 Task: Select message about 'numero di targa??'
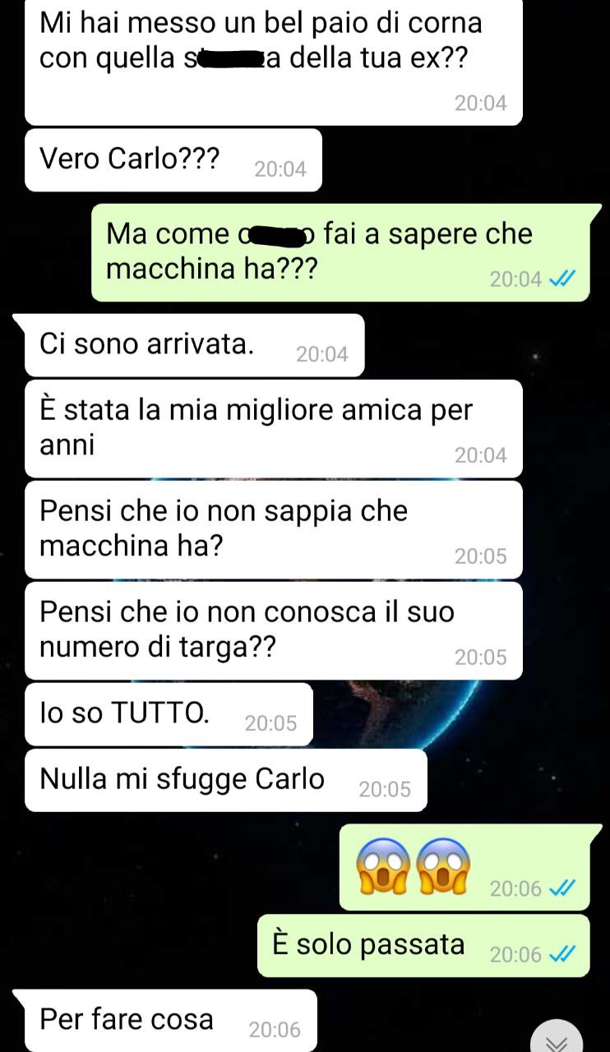pos(274,630)
